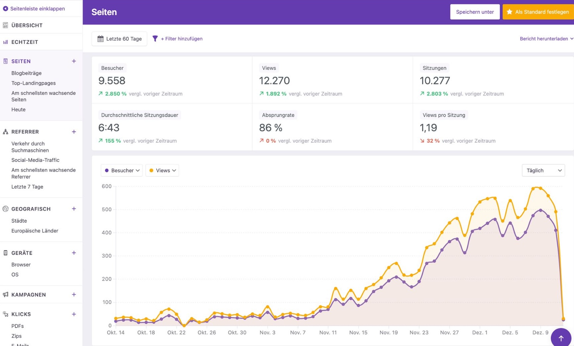Open the Besucher metric dropdown

(122, 170)
